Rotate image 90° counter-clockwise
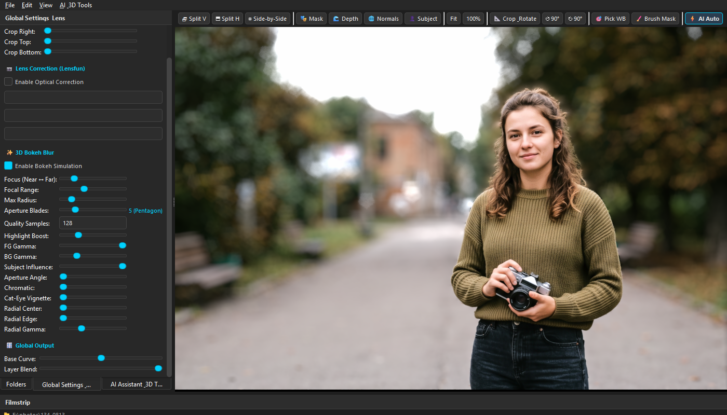Image resolution: width=727 pixels, height=415 pixels. (553, 19)
